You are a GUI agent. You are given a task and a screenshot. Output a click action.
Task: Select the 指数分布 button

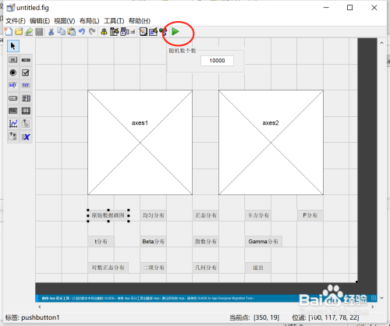click(206, 242)
